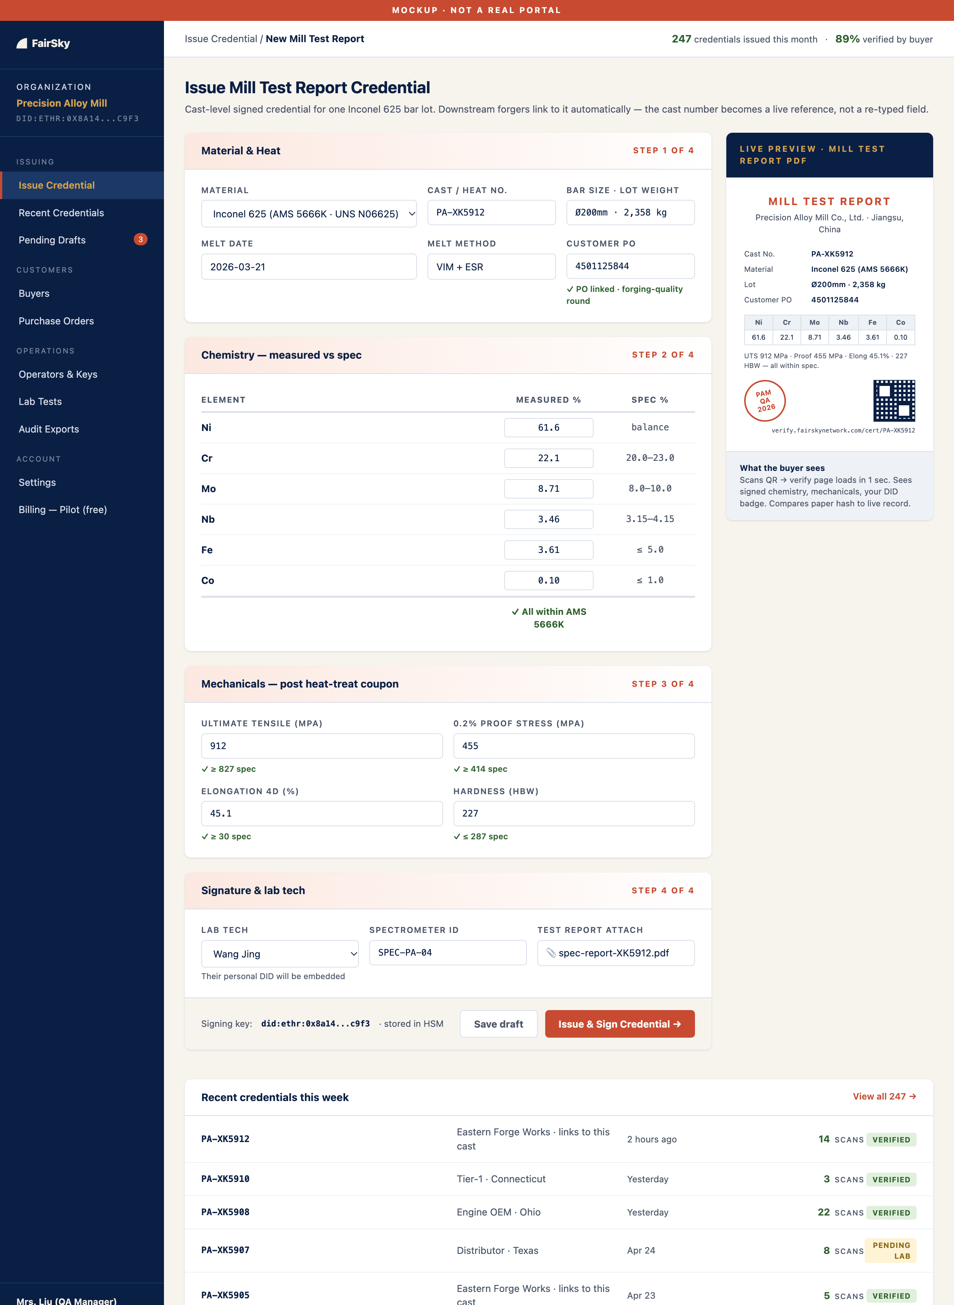Click Issue & Sign Credential
This screenshot has width=954, height=1305.
[620, 1023]
